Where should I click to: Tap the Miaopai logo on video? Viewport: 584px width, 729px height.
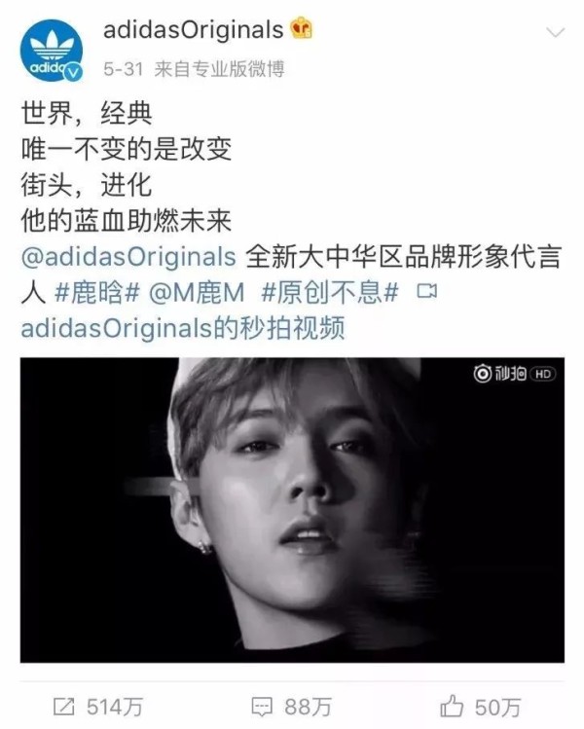pyautogui.click(x=499, y=374)
